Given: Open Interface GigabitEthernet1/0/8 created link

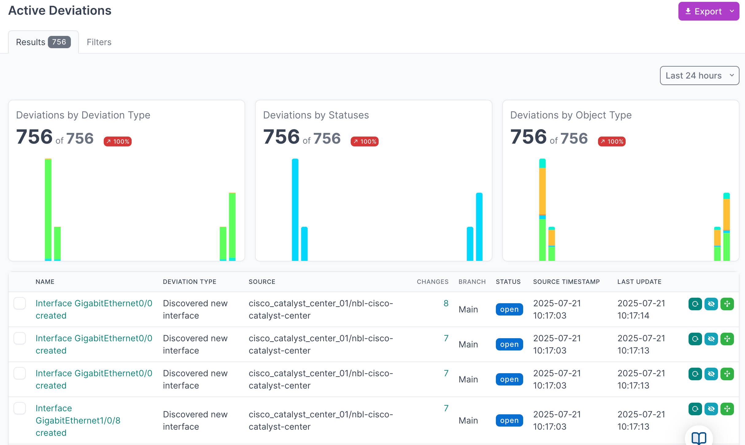Looking at the screenshot, I should 78,420.
